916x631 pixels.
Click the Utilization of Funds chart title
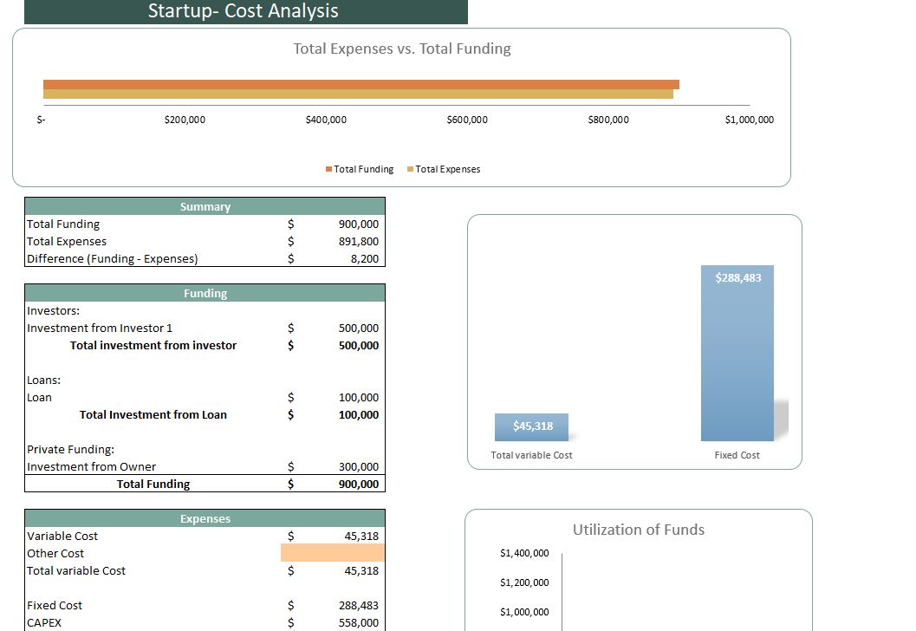[x=639, y=530]
